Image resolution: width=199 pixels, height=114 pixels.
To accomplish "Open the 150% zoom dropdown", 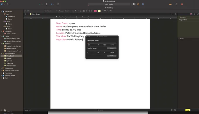I will (27, 110).
